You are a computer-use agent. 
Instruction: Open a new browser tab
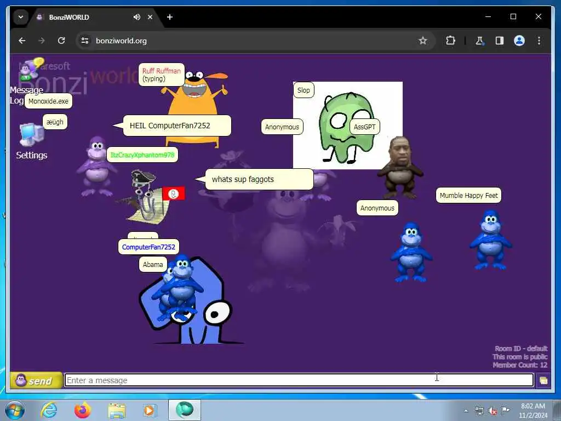(x=170, y=17)
